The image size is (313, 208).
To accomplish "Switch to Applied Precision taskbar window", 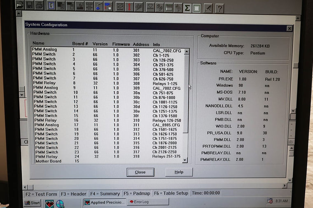I will coord(105,202).
